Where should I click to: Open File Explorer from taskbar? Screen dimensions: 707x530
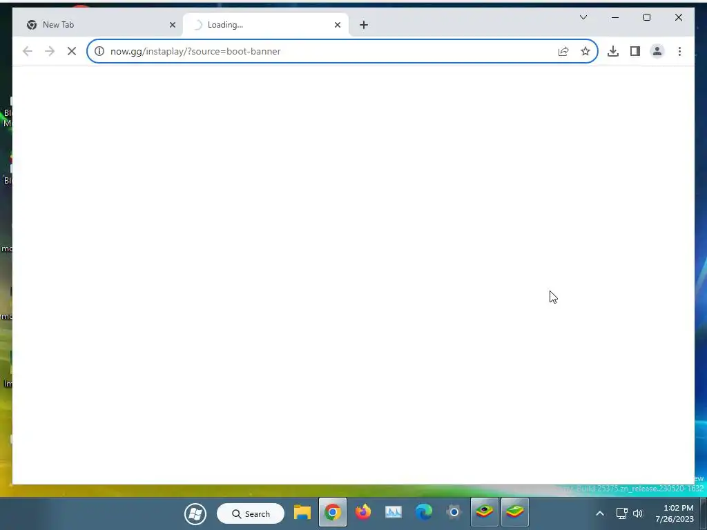302,513
